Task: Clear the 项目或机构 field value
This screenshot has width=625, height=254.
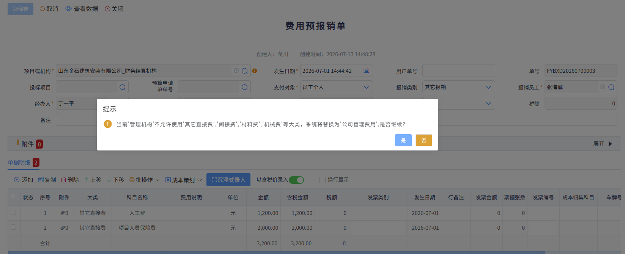Action: click(236, 71)
